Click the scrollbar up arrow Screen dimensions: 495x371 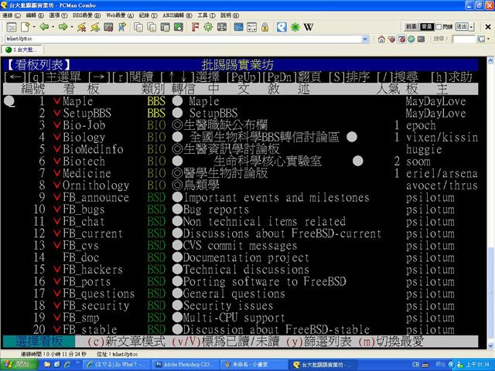click(490, 60)
